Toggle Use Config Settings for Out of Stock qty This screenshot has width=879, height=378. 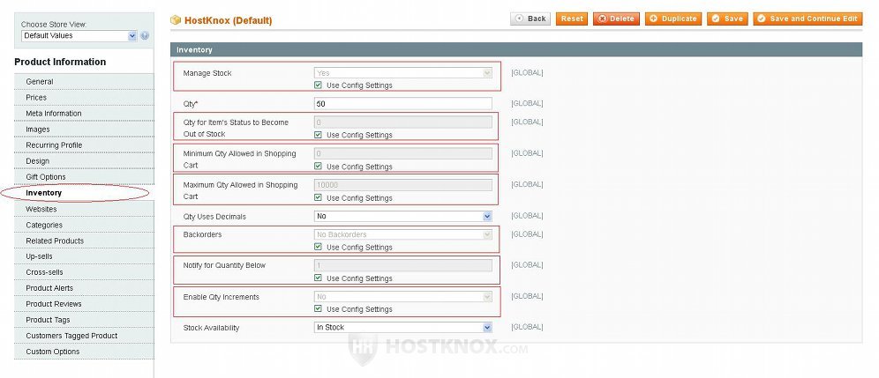tap(318, 135)
